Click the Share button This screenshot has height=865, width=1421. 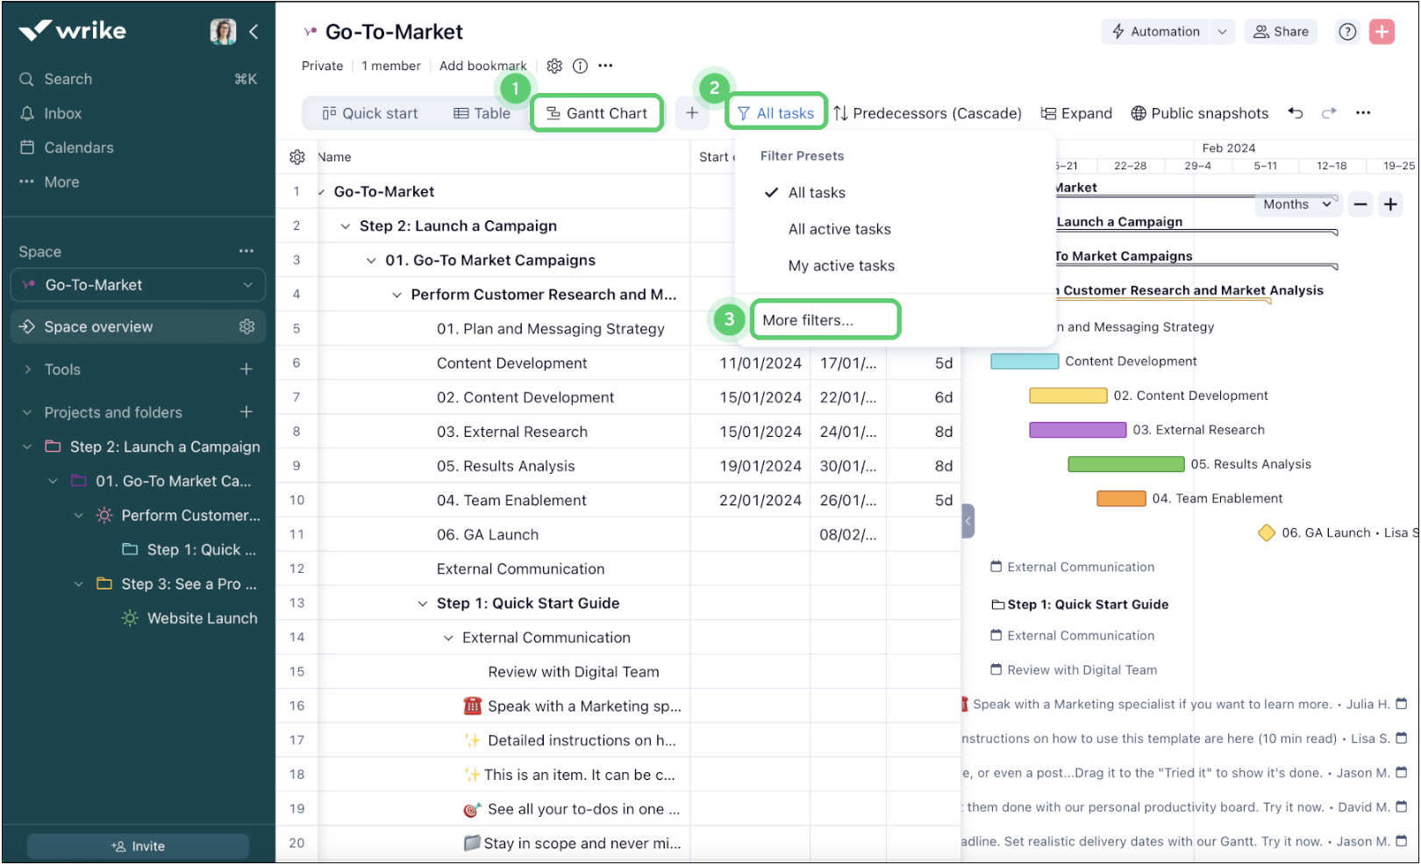point(1281,32)
